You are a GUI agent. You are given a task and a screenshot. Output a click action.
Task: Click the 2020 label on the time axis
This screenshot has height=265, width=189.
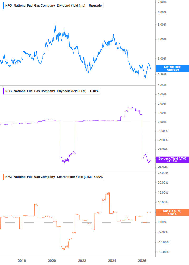[52, 261]
